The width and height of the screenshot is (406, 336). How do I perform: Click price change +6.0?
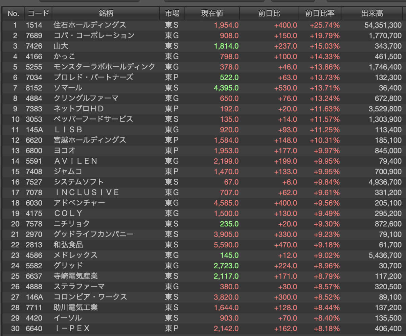click(290, 182)
